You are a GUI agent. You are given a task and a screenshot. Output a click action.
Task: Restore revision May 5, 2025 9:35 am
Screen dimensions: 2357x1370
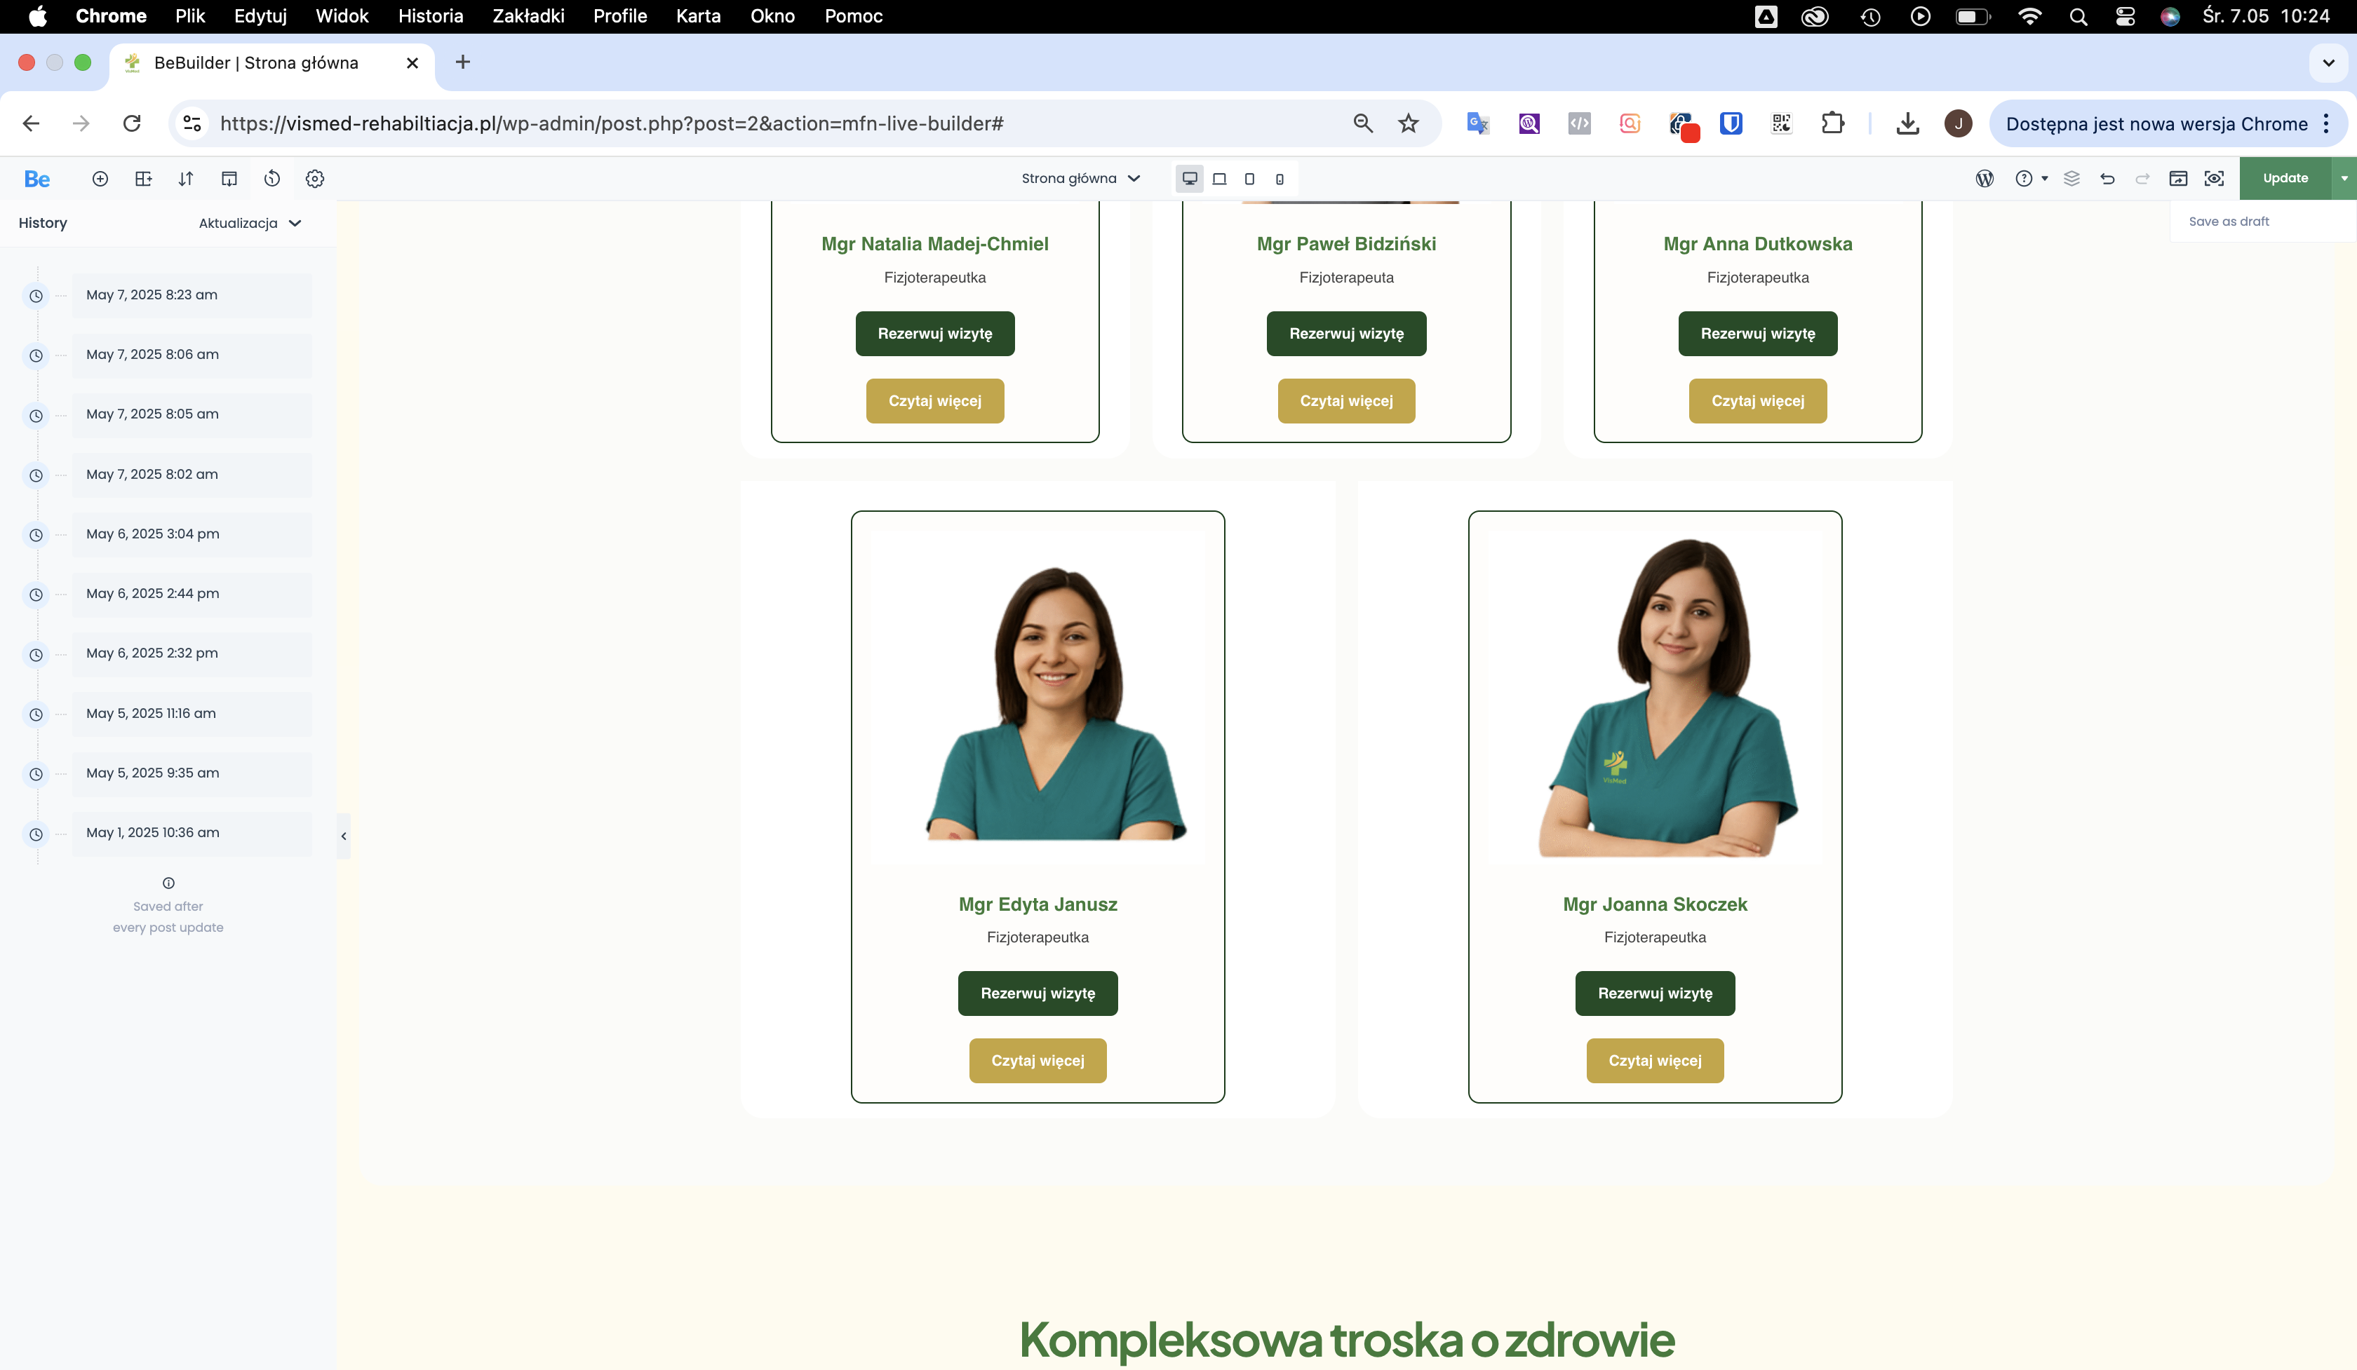coord(192,774)
